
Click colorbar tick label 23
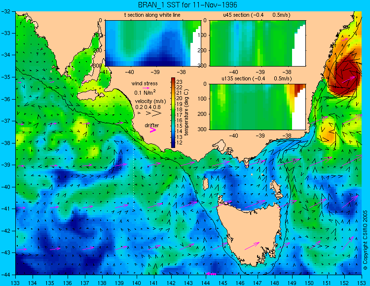click(x=180, y=82)
